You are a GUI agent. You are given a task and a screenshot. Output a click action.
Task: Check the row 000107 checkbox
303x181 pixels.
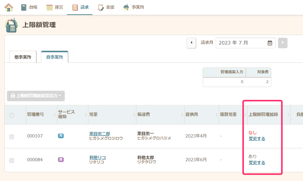(11, 137)
